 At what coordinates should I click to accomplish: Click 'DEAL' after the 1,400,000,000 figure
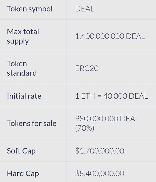coord(135,36)
